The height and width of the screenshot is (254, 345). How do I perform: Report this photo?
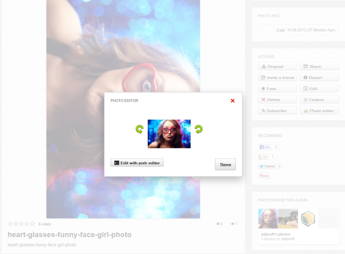pyautogui.click(x=319, y=77)
